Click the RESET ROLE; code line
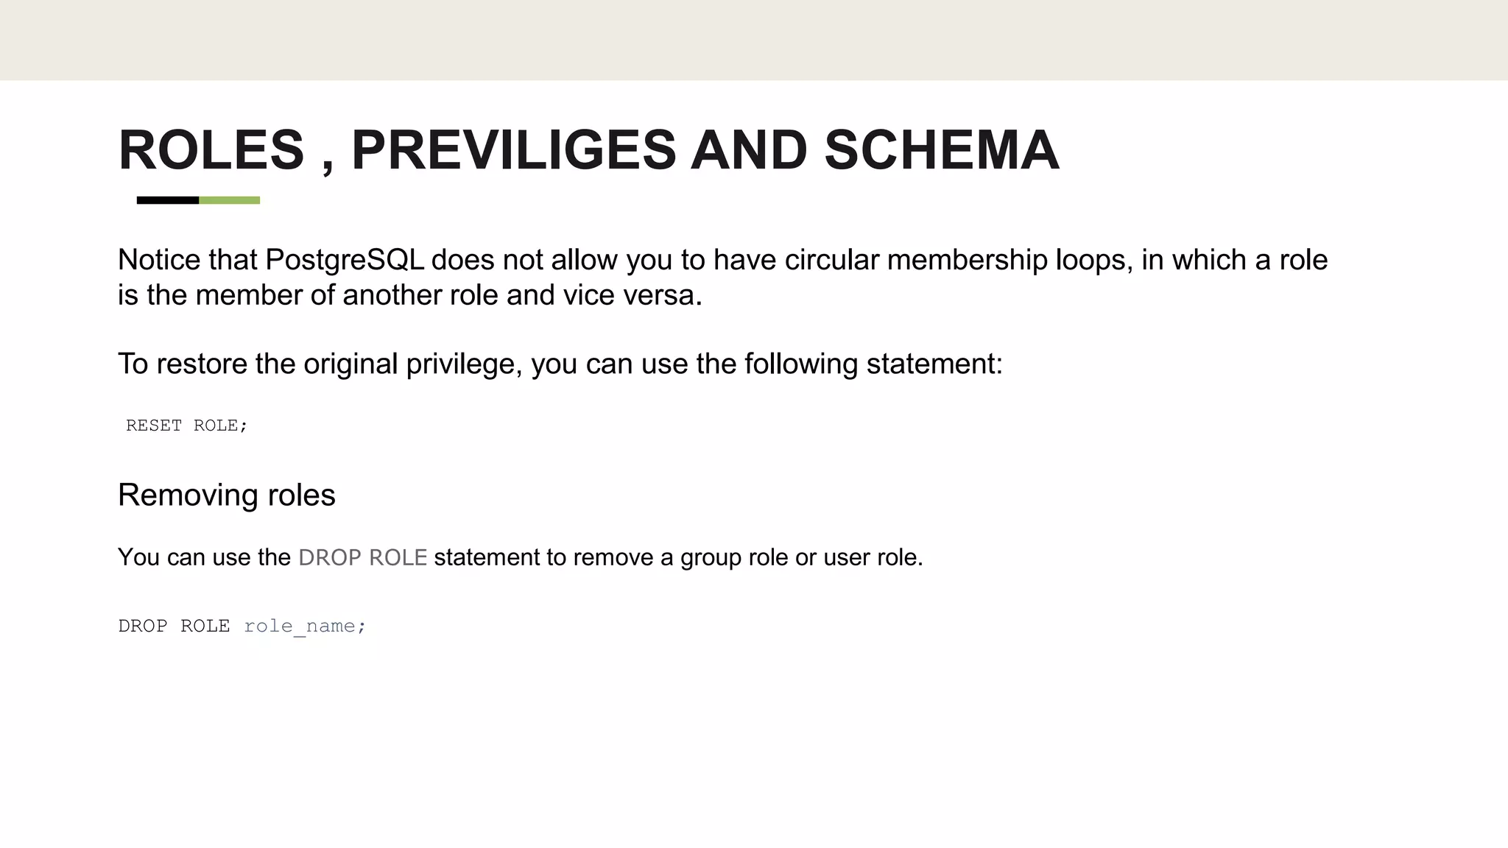Viewport: 1508px width, 848px height. [187, 425]
